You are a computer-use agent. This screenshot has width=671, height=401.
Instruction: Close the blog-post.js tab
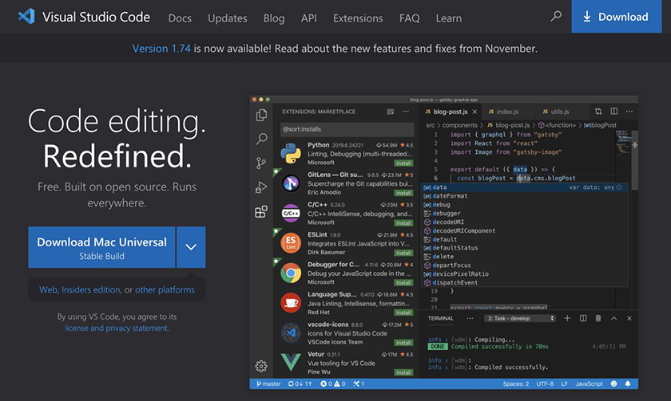(474, 112)
